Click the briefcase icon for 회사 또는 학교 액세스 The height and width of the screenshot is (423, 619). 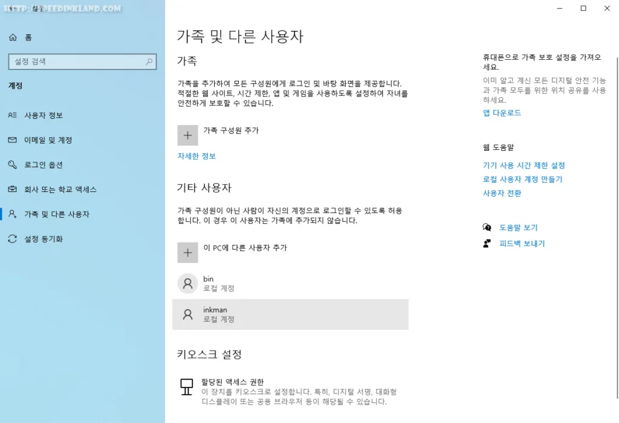(x=12, y=189)
